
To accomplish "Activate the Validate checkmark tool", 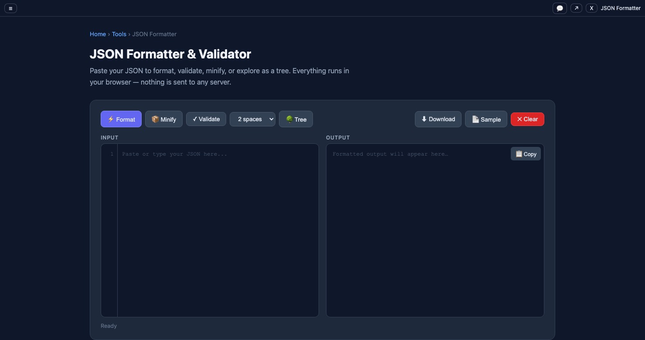I will [206, 119].
